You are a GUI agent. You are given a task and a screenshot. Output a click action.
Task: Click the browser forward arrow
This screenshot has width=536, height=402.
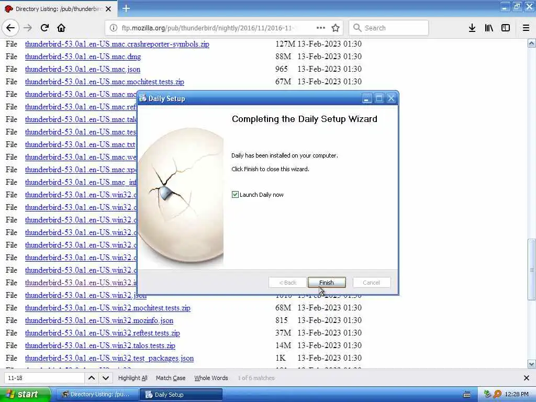(x=28, y=28)
